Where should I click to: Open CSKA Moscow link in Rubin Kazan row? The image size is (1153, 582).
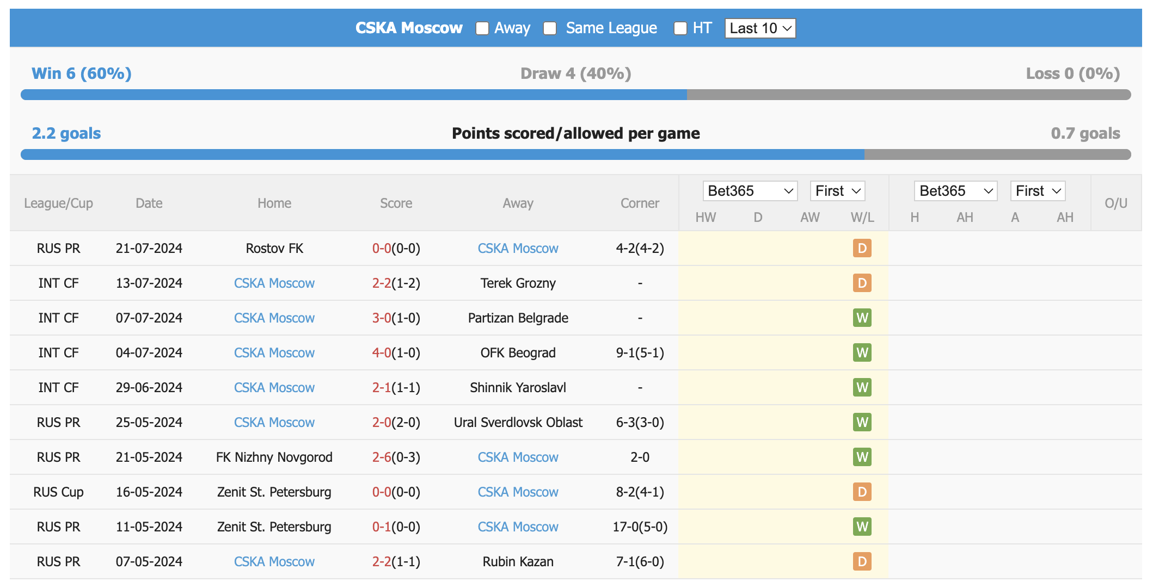(x=274, y=561)
